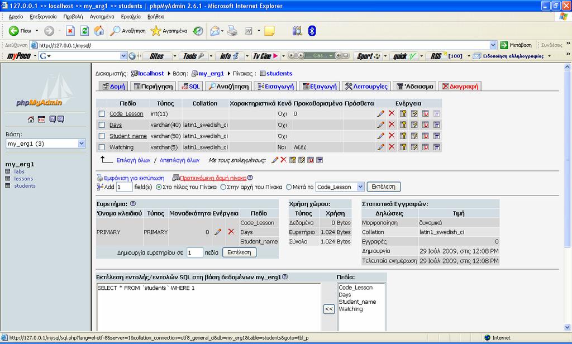Select 'Στο τέλος του Πίνακα' radio button
The width and height of the screenshot is (572, 344).
point(159,187)
